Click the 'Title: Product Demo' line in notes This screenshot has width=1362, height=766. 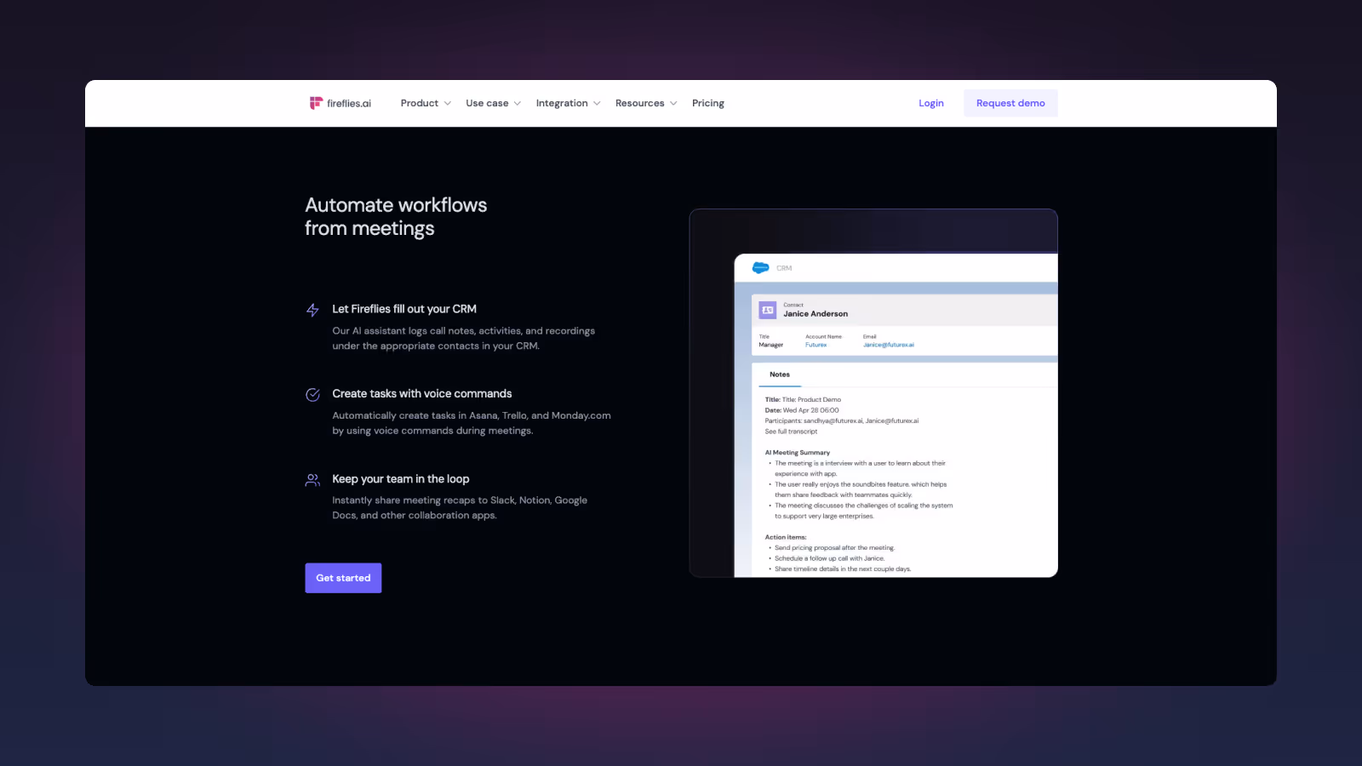click(x=803, y=399)
